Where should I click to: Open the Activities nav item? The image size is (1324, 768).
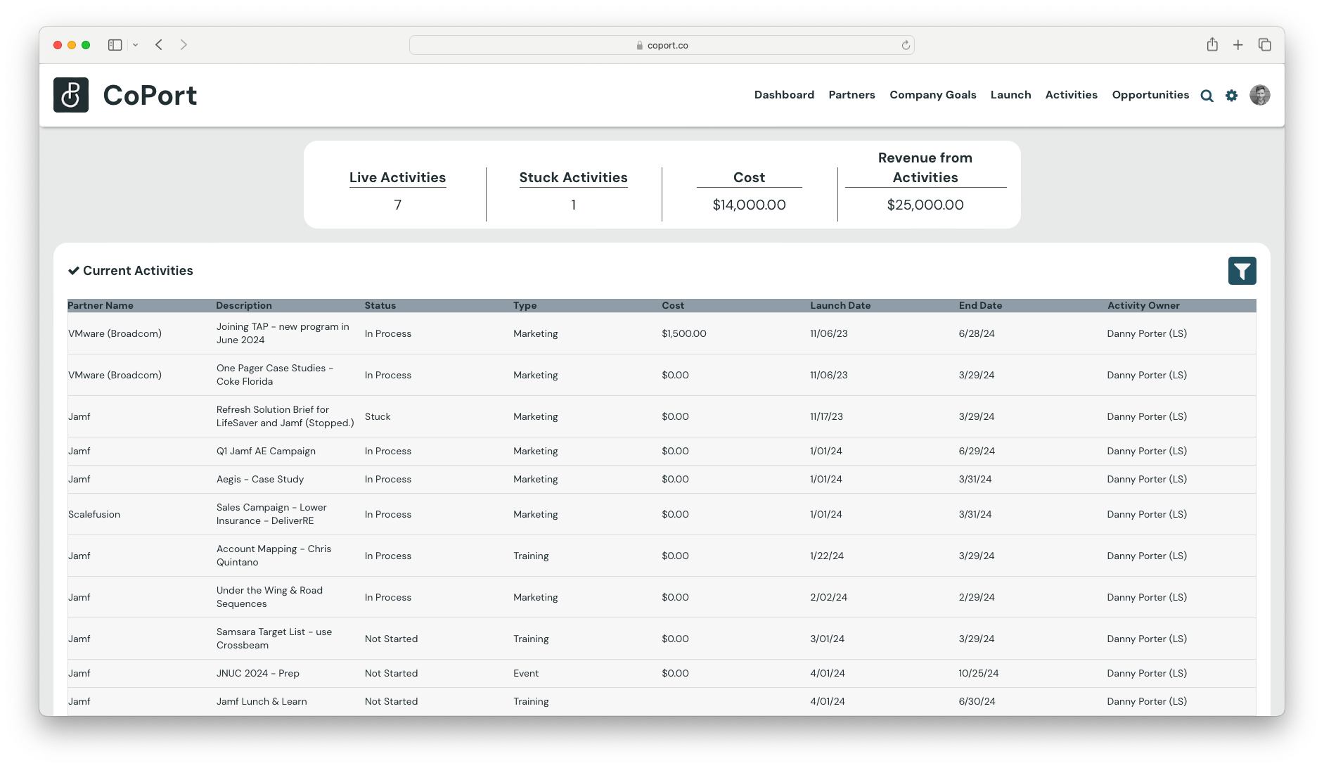coord(1071,95)
